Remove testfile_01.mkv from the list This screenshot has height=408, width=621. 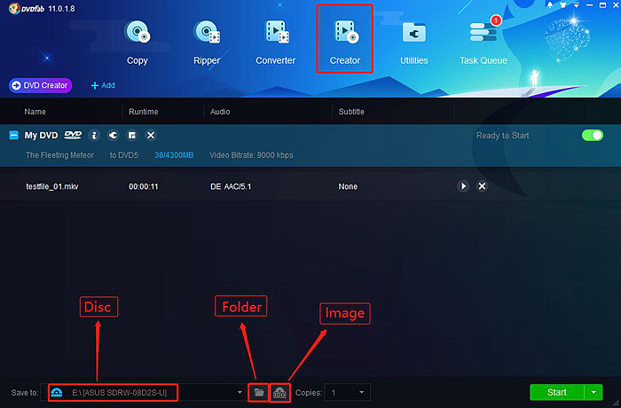tap(483, 186)
